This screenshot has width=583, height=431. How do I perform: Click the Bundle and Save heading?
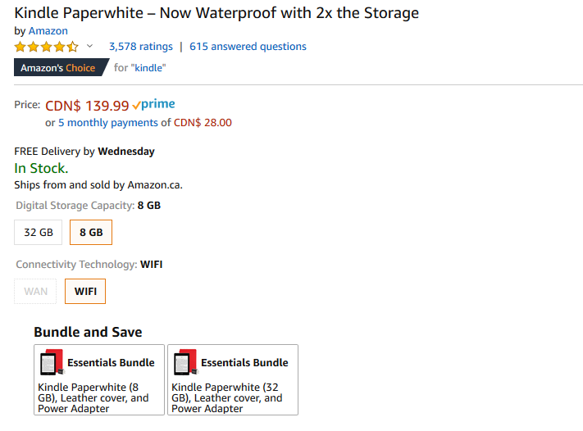88,332
